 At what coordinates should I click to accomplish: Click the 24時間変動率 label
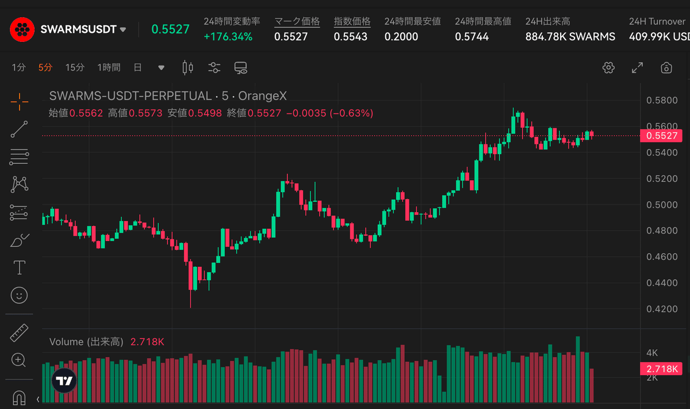[232, 21]
